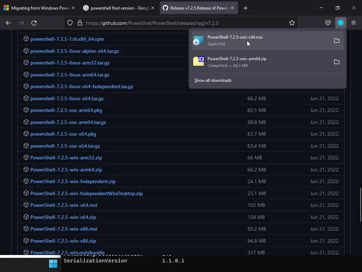Save page to Pocket
The image size is (362, 272).
pyautogui.click(x=328, y=23)
